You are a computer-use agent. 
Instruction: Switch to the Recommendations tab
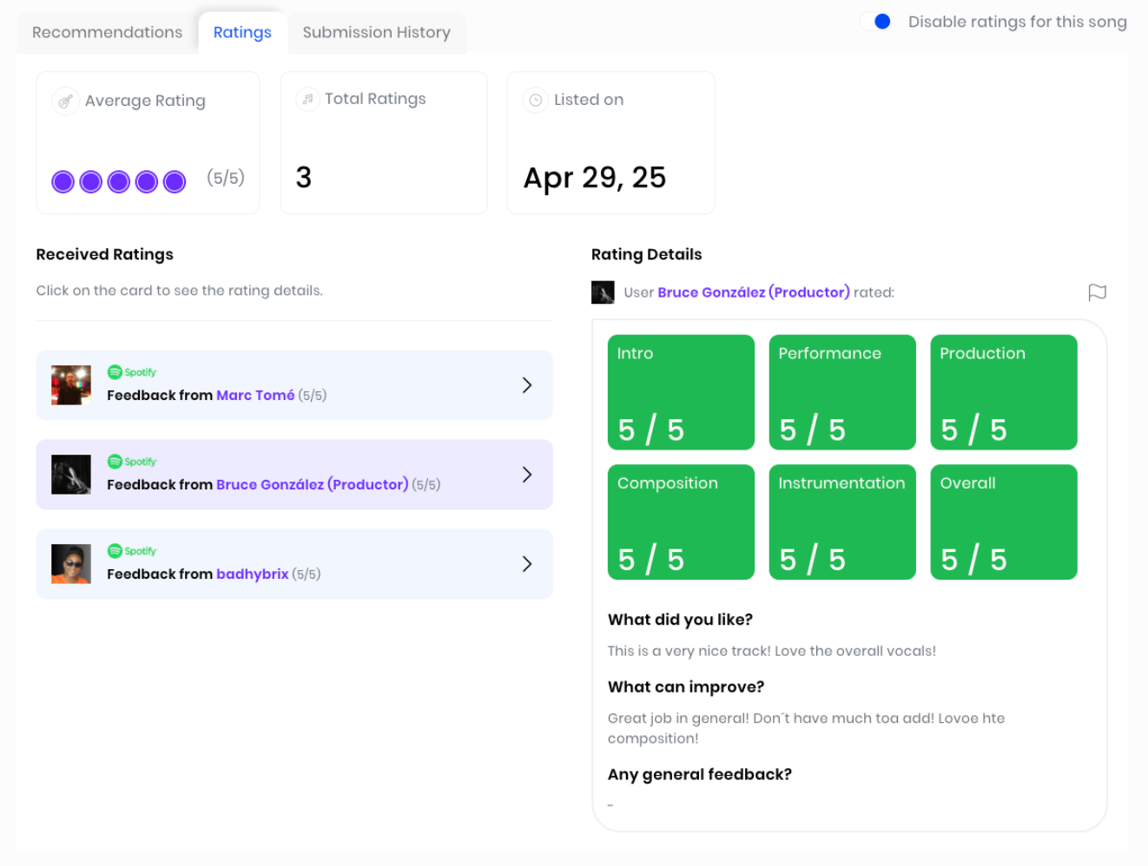(x=107, y=32)
